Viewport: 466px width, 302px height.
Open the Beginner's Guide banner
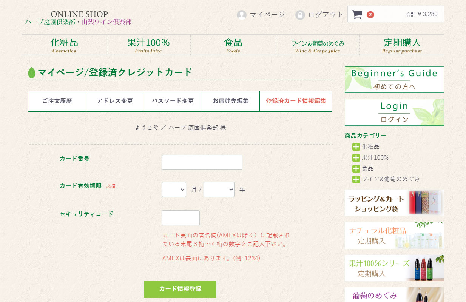[x=394, y=80]
